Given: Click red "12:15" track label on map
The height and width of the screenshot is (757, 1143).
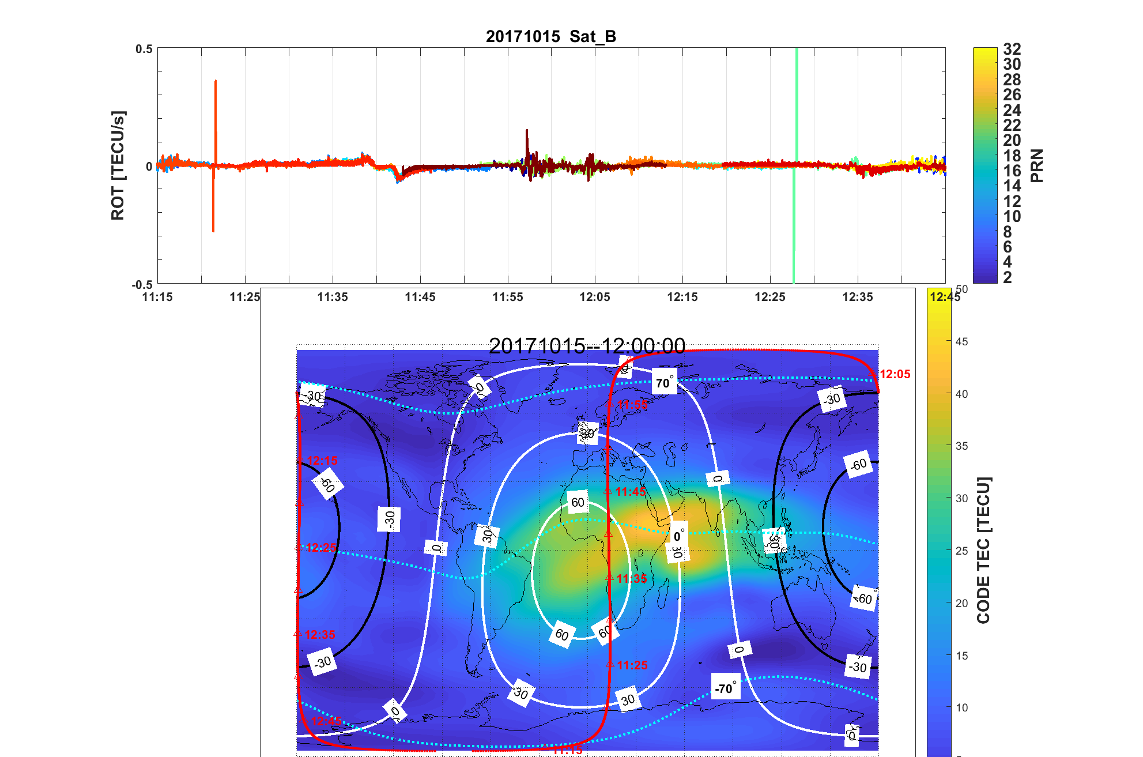Looking at the screenshot, I should tap(322, 461).
